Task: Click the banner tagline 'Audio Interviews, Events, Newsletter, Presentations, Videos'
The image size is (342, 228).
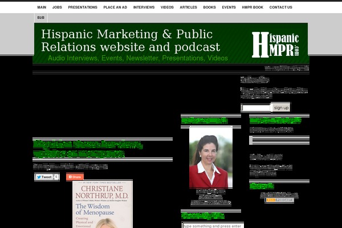Action: pos(138,58)
